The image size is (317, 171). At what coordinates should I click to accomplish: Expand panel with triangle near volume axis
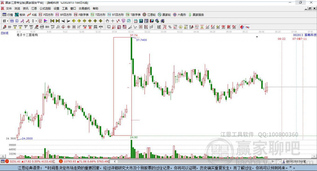pos(3,156)
